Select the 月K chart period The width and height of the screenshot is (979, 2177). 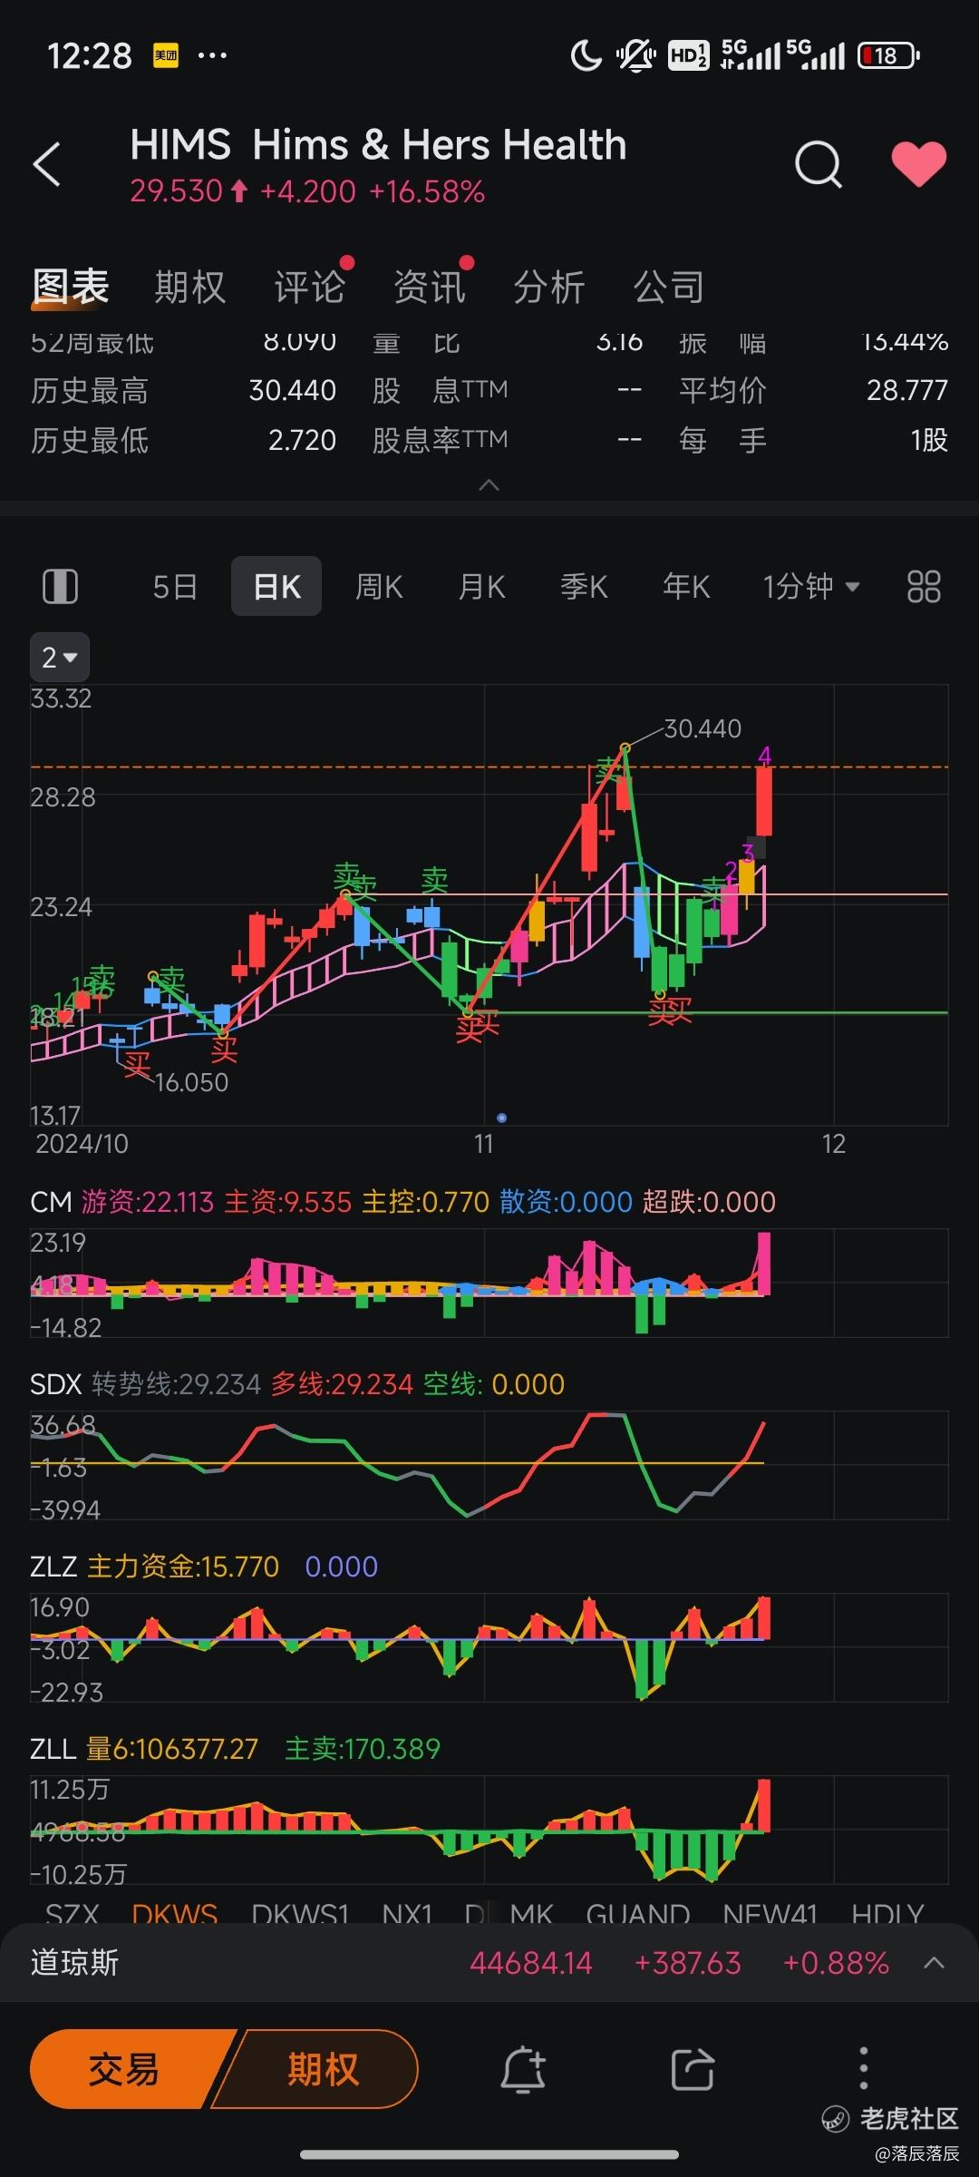[x=481, y=586]
